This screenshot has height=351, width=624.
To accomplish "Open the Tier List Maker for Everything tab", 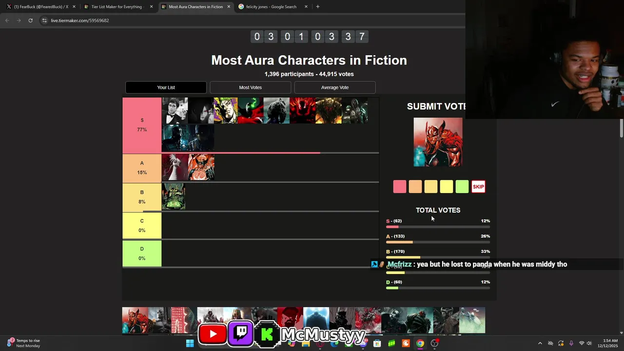I will [x=117, y=7].
